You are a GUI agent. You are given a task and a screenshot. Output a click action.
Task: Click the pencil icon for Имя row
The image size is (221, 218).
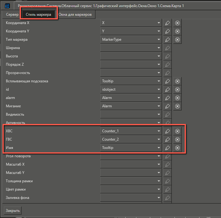(x=167, y=148)
